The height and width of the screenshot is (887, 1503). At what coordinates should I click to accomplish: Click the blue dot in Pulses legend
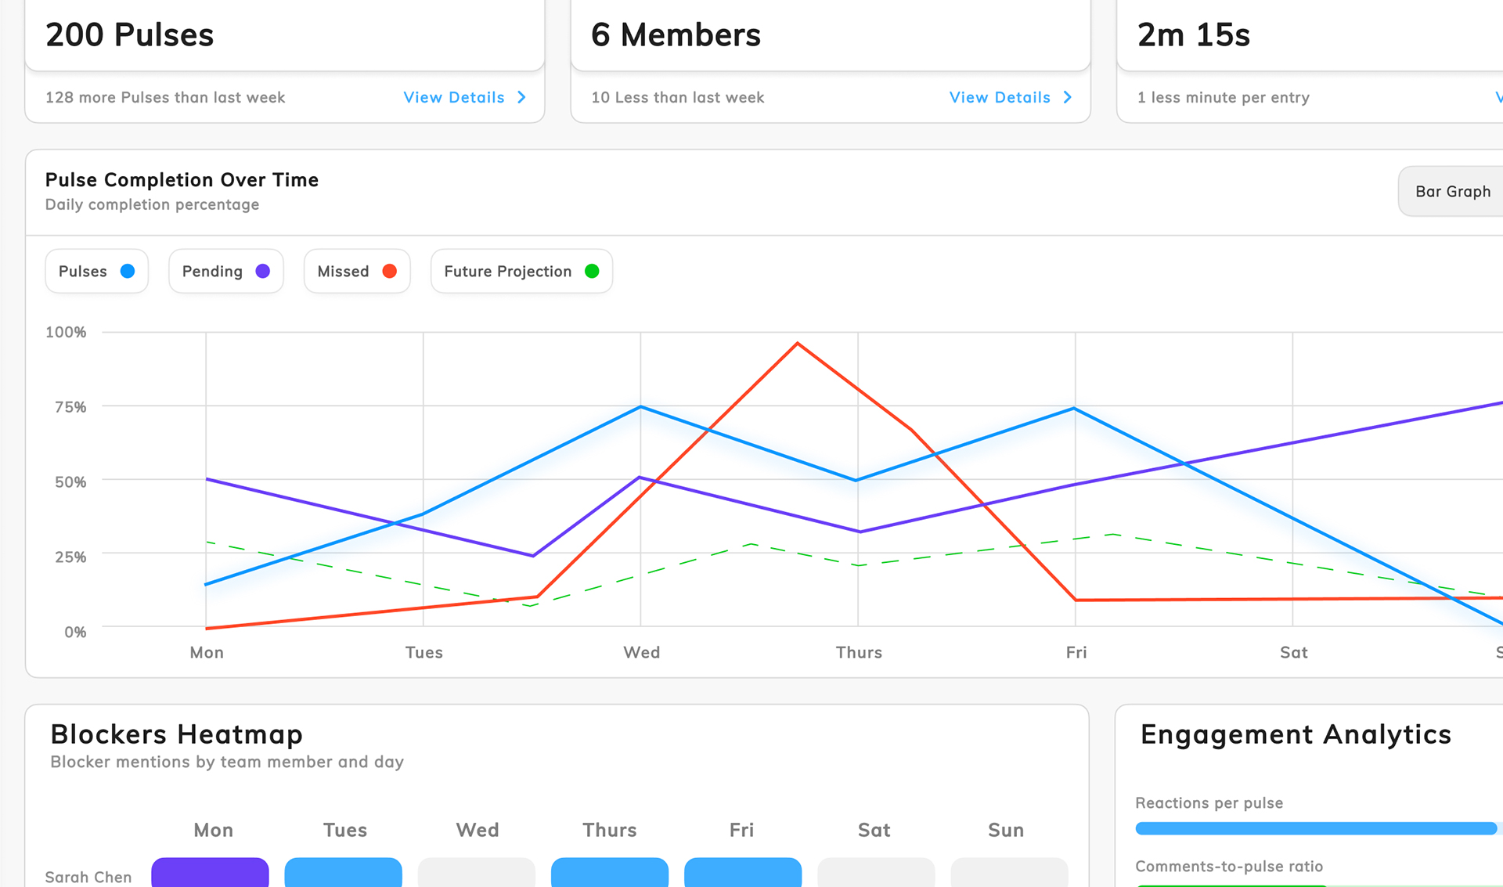tap(126, 271)
